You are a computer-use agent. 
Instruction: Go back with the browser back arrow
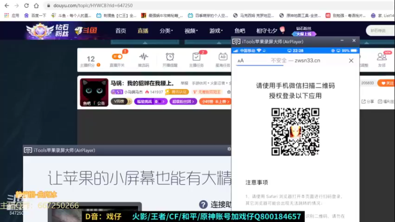pos(6,5)
